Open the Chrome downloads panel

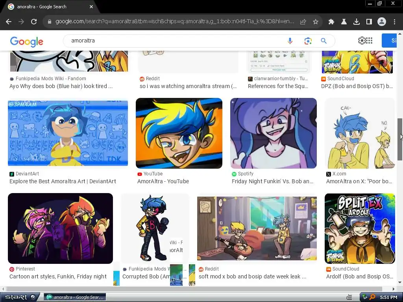coord(356,22)
